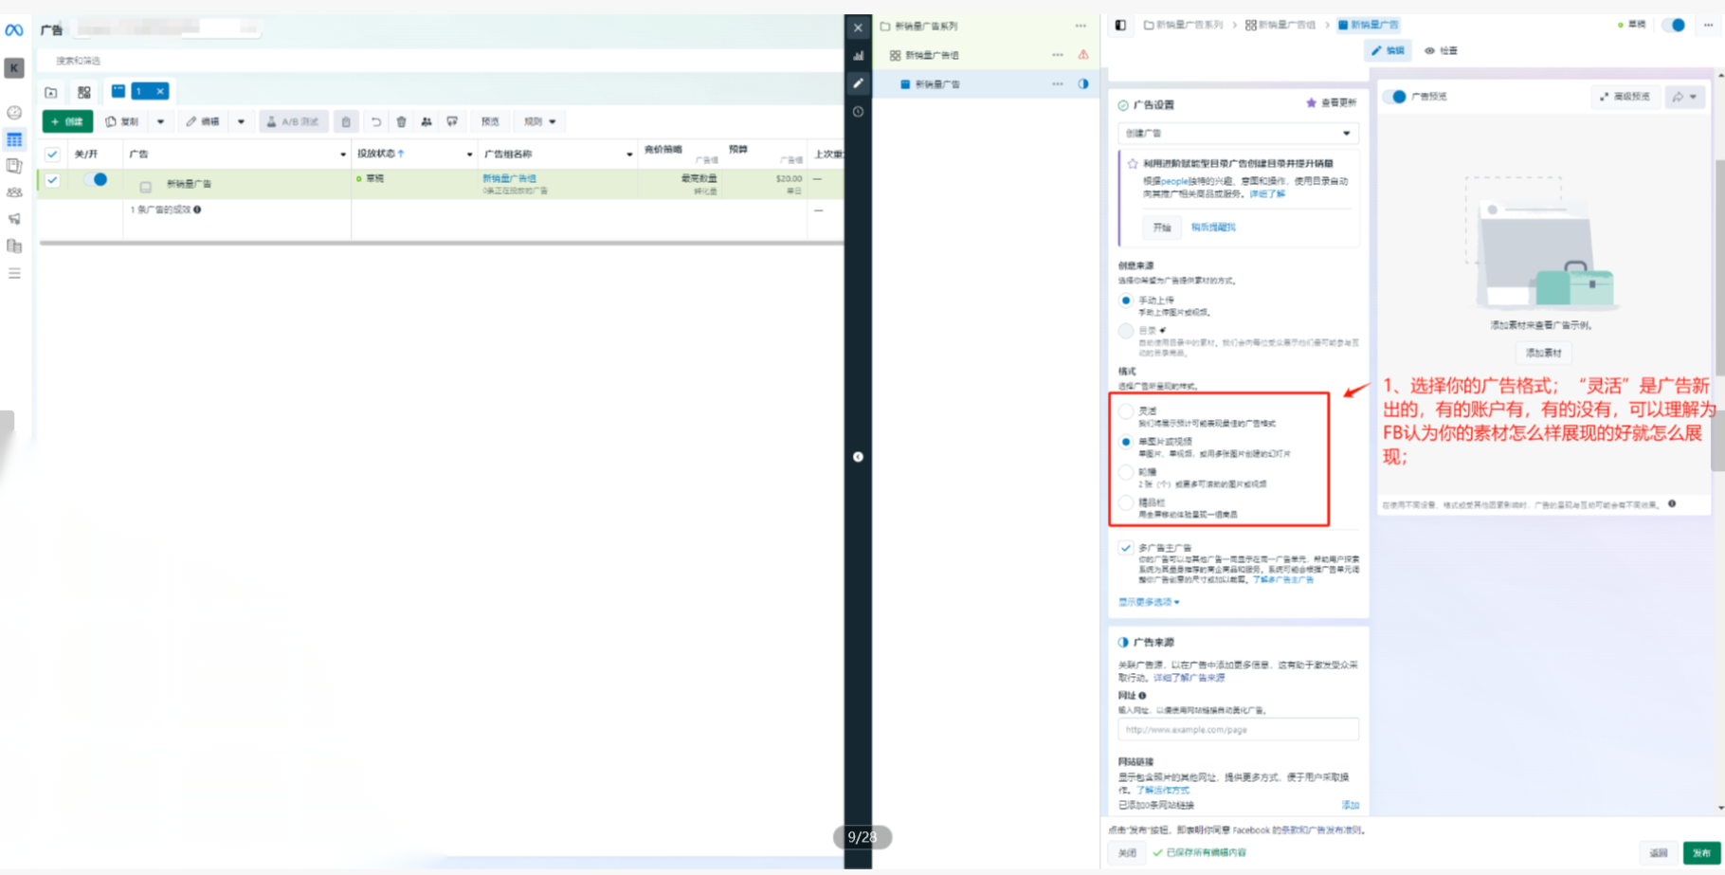Viewport: 1725px width, 875px height.
Task: Toggle the side panel layout icon
Action: pyautogui.click(x=1120, y=25)
